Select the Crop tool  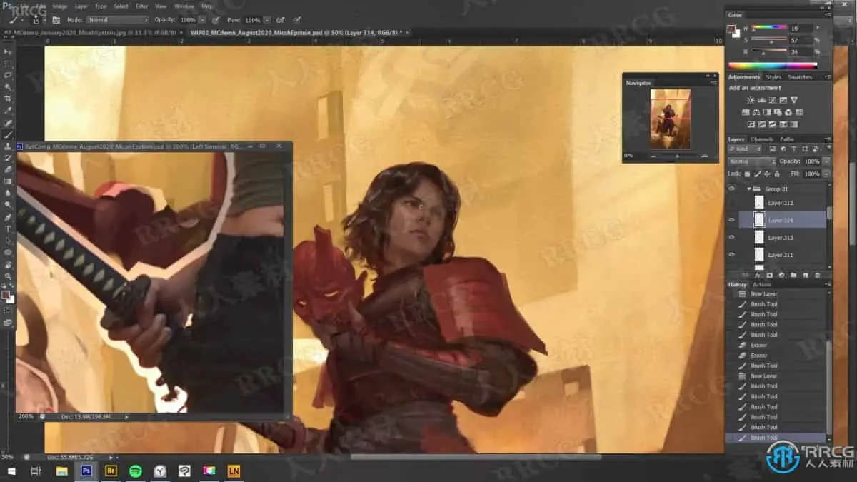9,99
